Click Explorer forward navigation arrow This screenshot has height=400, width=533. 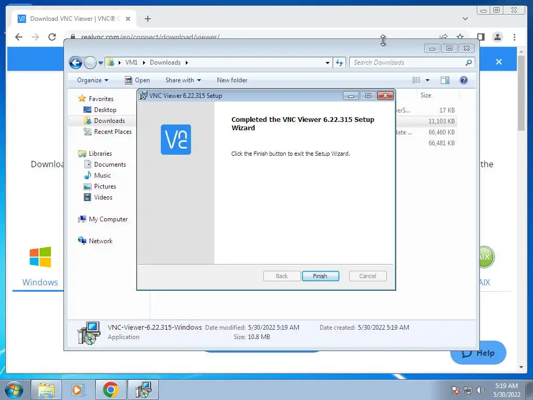pos(90,63)
